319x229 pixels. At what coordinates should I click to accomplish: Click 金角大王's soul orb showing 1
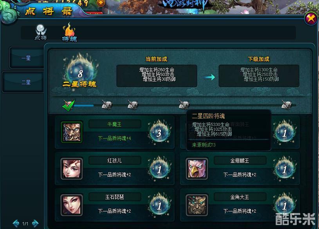pos(285,205)
